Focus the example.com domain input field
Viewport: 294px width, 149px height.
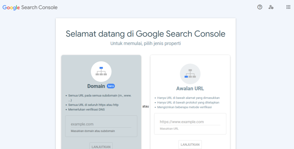point(101,124)
